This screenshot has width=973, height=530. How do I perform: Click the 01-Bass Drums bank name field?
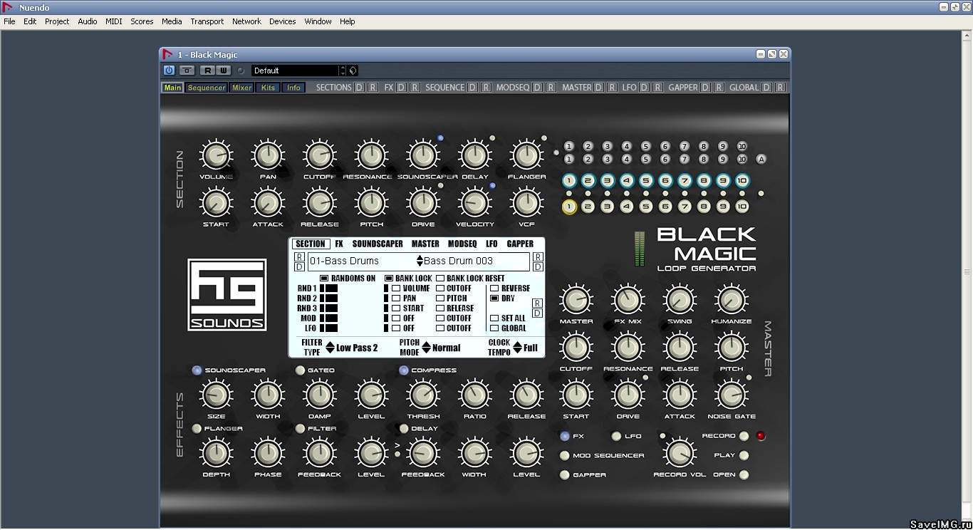click(x=360, y=261)
